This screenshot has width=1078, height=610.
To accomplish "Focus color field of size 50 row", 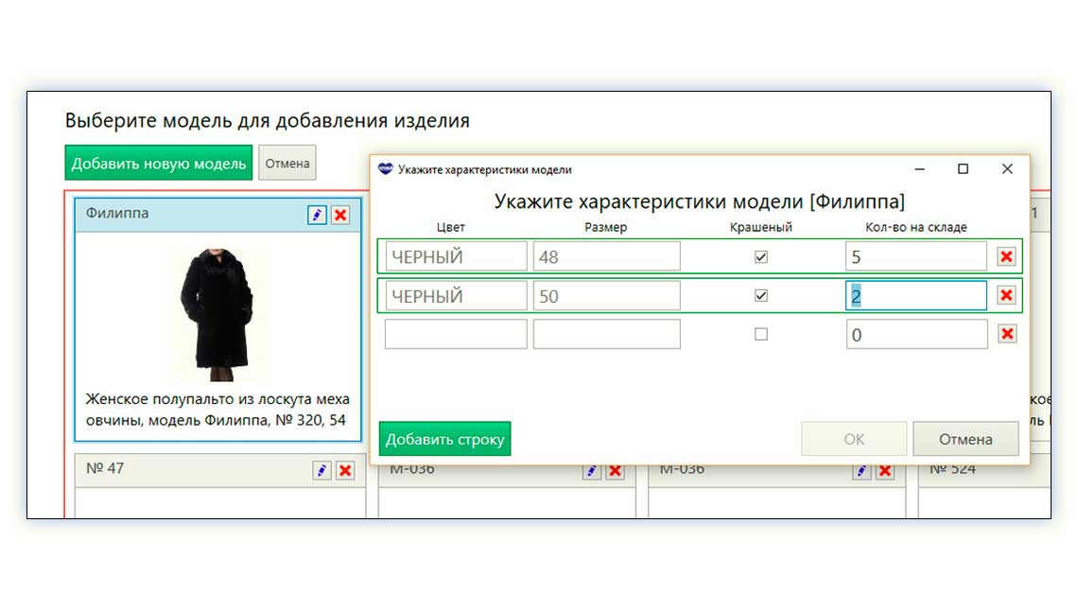I will click(456, 296).
